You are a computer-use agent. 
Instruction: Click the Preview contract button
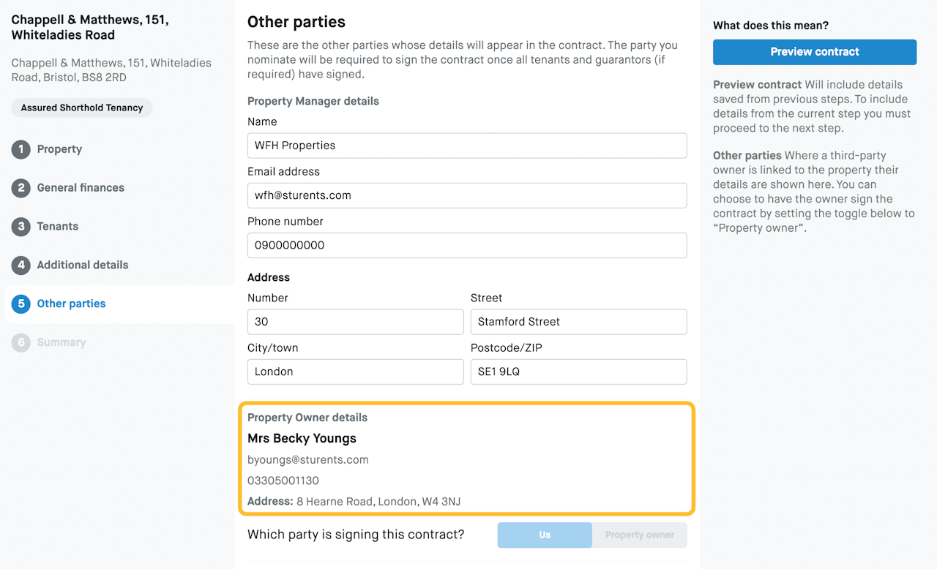(815, 52)
